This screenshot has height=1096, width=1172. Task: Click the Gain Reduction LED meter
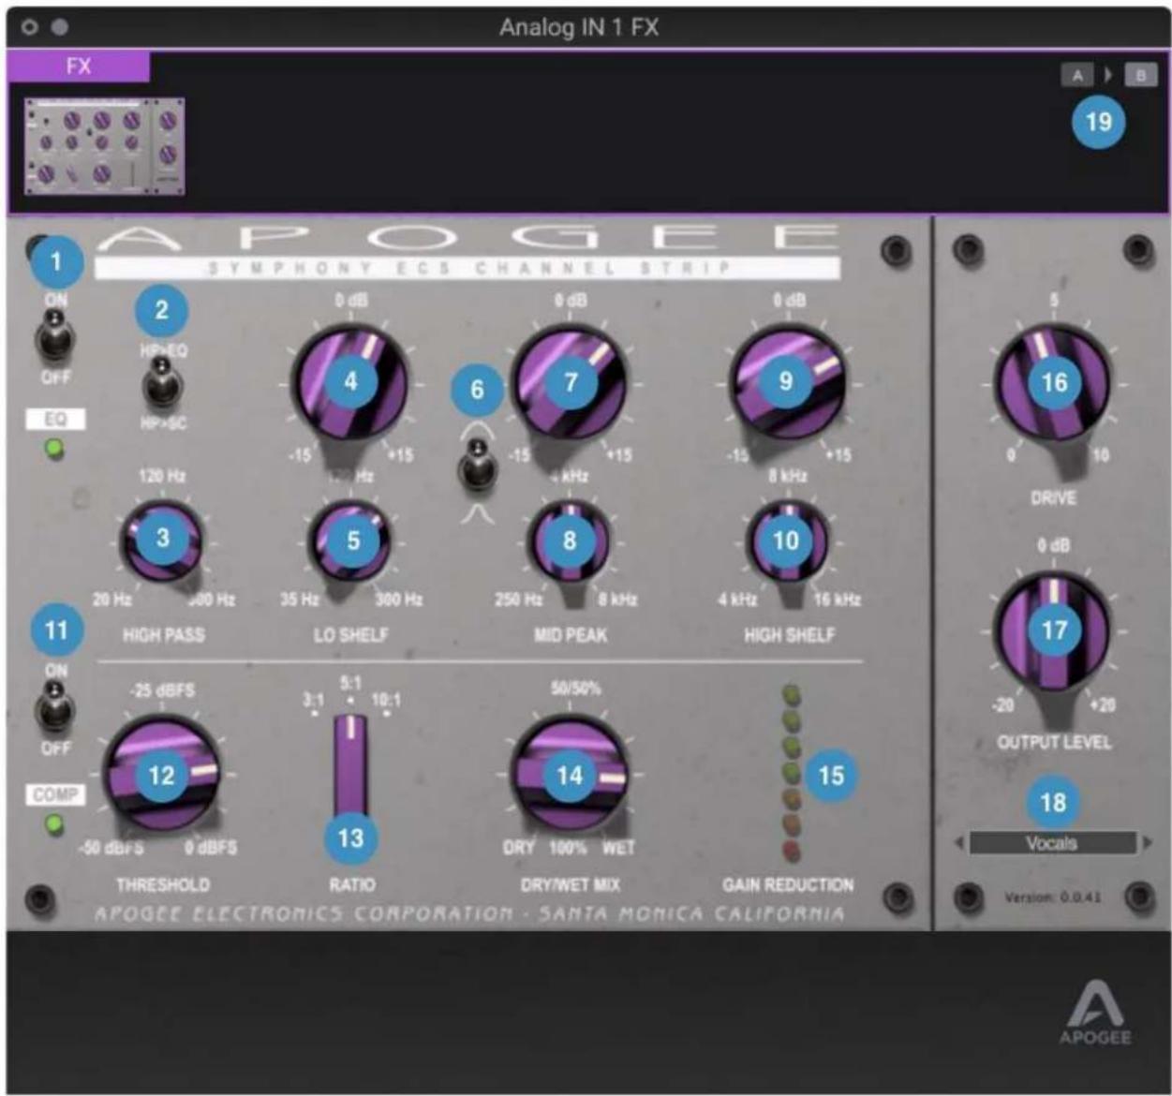tap(792, 773)
